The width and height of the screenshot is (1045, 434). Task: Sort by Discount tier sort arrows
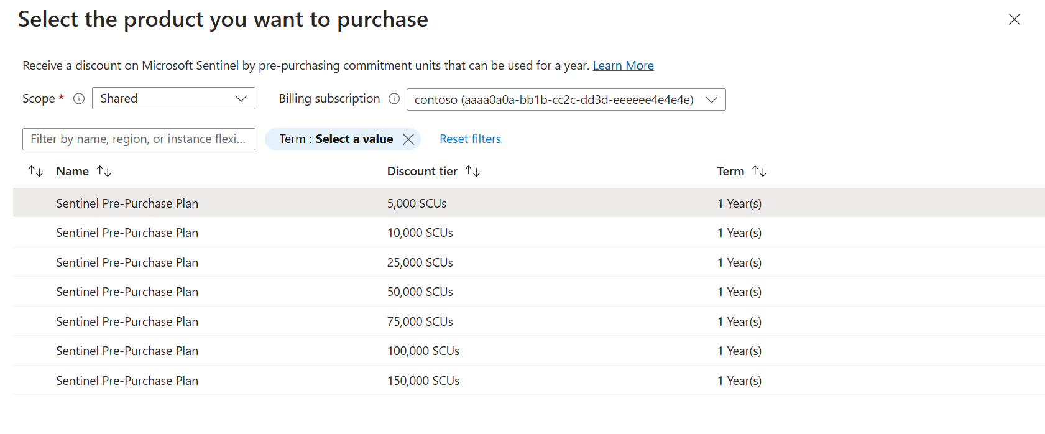pos(472,171)
